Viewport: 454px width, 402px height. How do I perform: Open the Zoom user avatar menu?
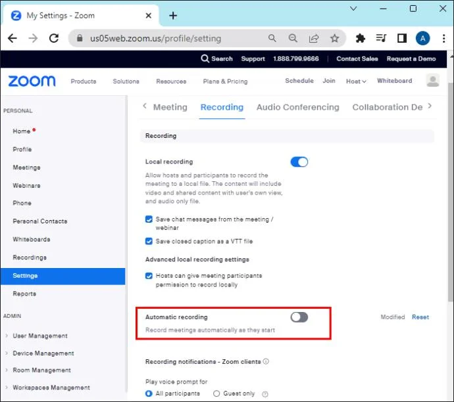tap(433, 80)
